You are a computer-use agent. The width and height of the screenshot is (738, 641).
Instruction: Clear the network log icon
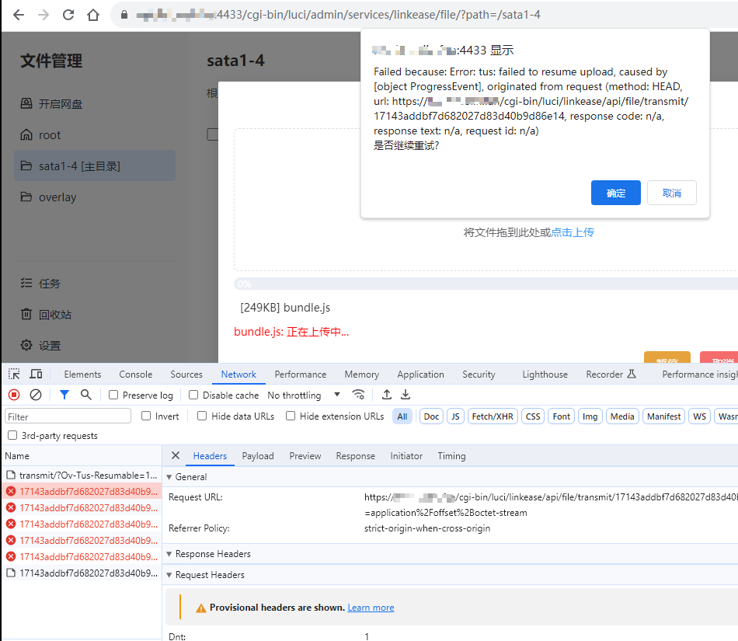36,395
